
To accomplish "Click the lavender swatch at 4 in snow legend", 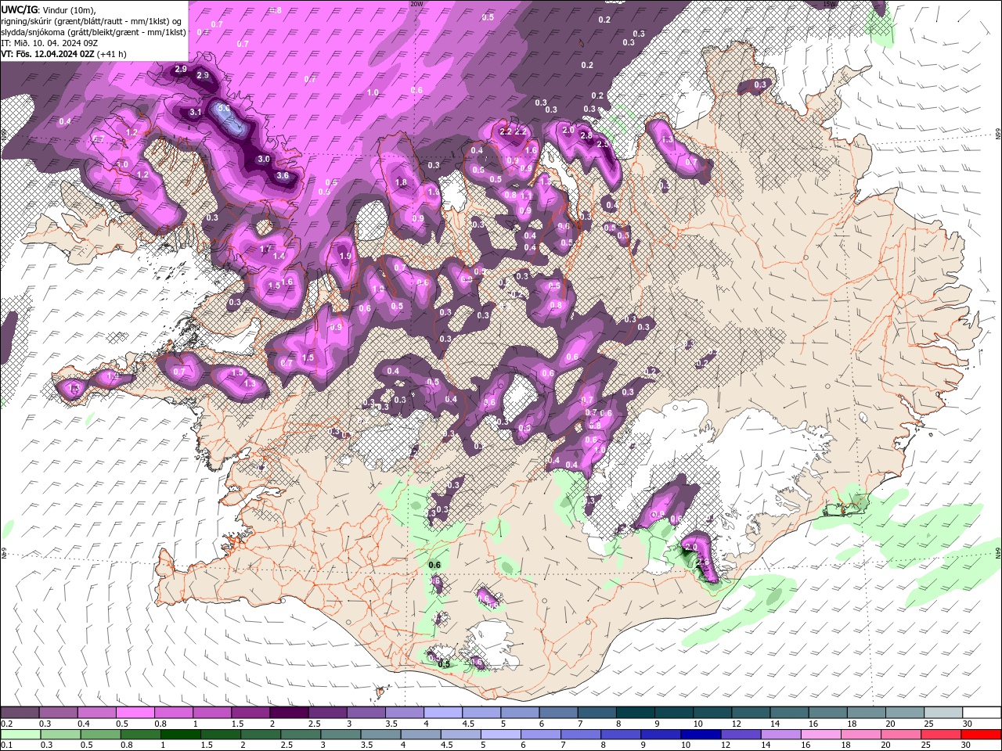I will (x=443, y=713).
